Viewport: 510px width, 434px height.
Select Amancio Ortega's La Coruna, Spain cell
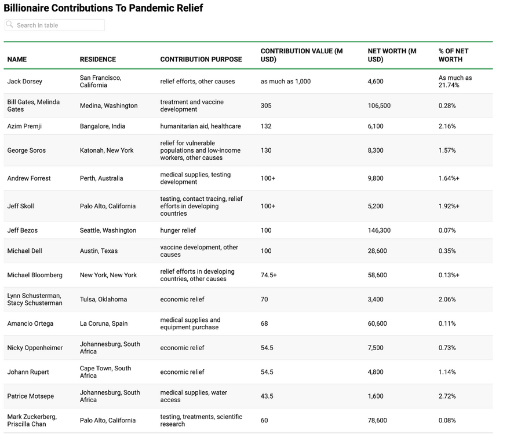tap(104, 323)
